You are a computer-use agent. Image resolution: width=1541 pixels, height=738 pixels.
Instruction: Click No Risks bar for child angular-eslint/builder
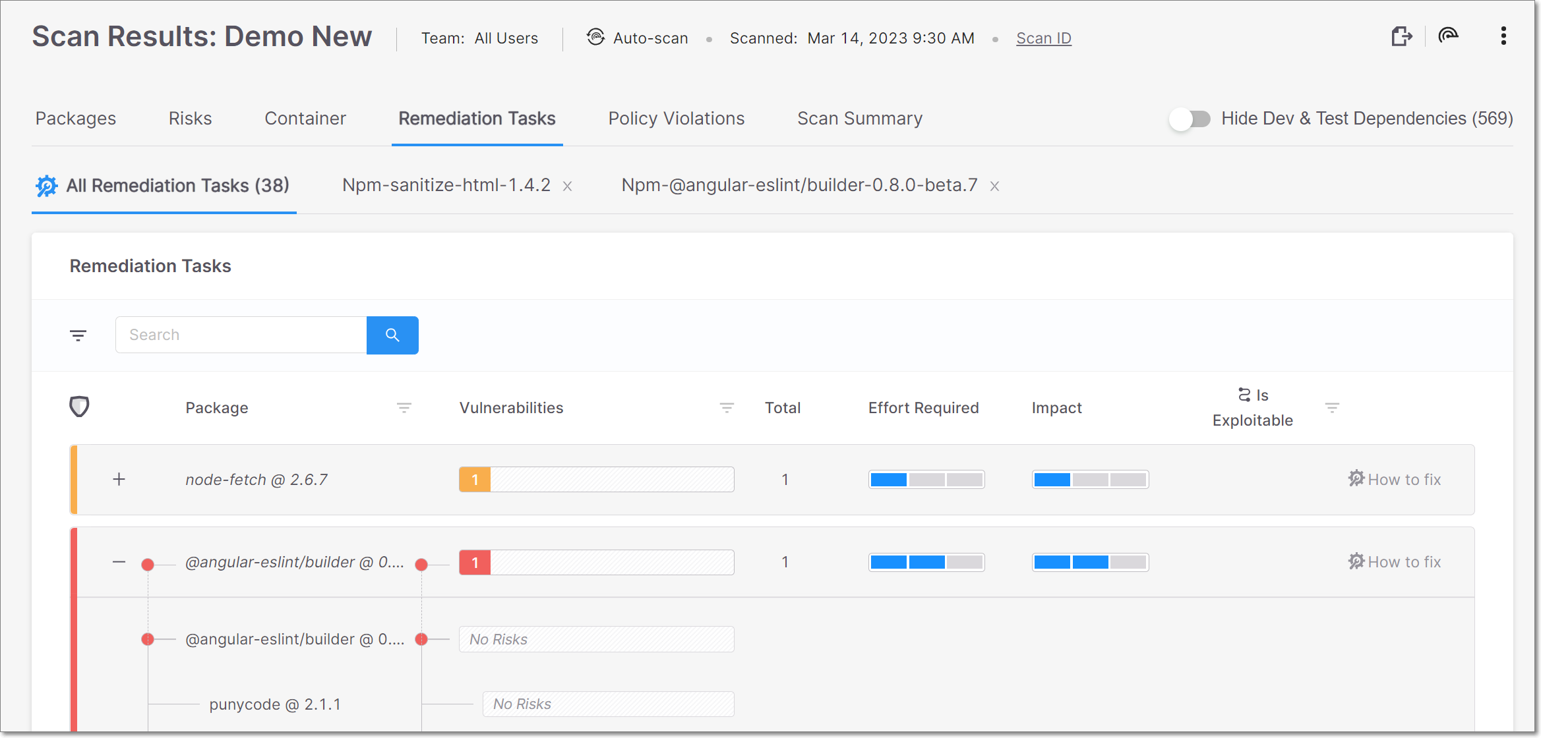click(x=597, y=639)
